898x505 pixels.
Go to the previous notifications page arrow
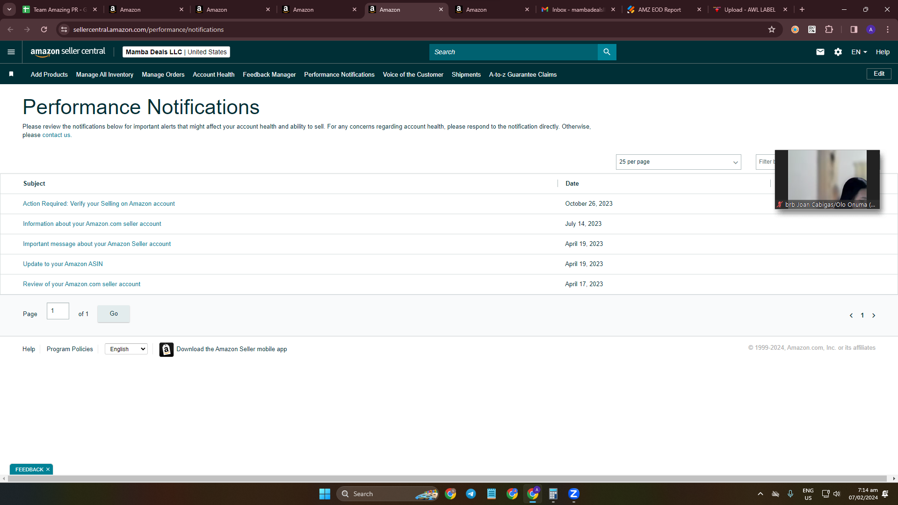851,316
